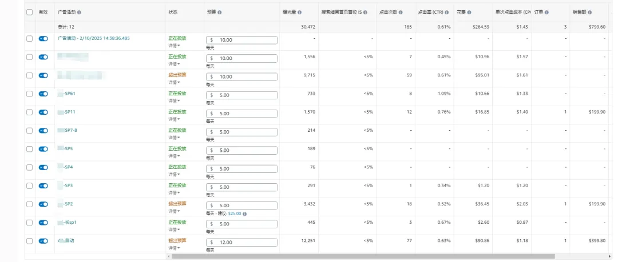Viewport: 618px width, 262px height.
Task: Toggle the active switch for SP4 campaign
Action: (43, 167)
